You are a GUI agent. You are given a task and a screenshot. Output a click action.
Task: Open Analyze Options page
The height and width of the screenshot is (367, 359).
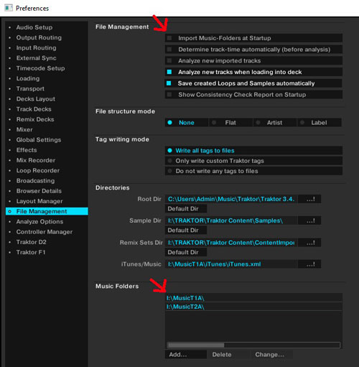(39, 222)
